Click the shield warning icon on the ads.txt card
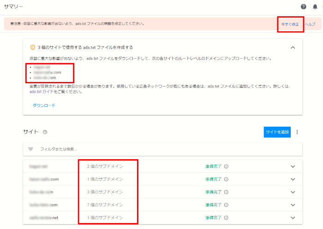The image size is (323, 229). click(x=33, y=47)
